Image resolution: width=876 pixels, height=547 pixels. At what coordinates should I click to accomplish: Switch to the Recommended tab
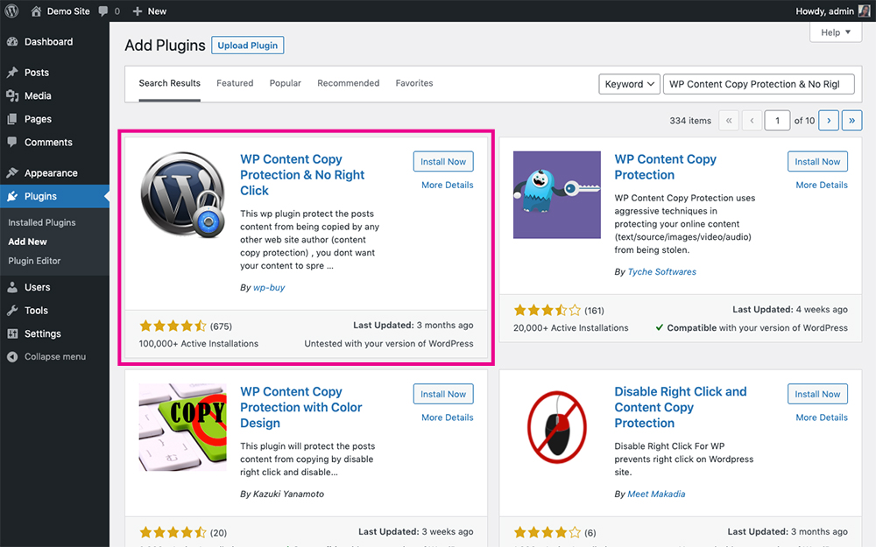click(348, 83)
